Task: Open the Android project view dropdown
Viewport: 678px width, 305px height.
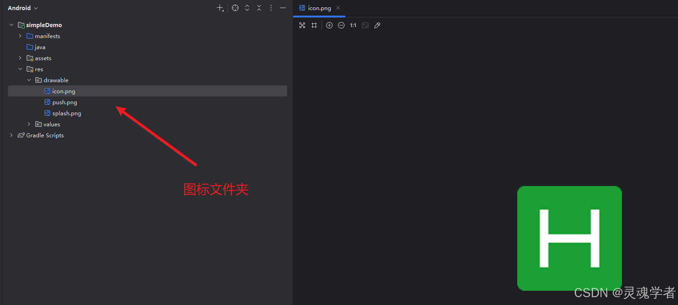Action: pos(23,8)
